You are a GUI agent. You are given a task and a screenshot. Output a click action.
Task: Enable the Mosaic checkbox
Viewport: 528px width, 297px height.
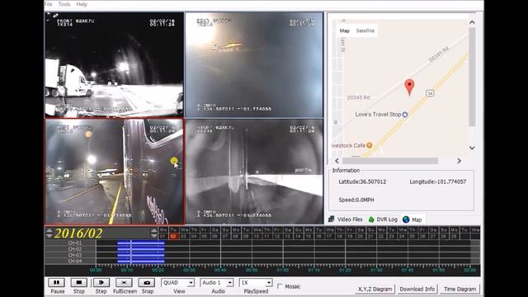[280, 286]
